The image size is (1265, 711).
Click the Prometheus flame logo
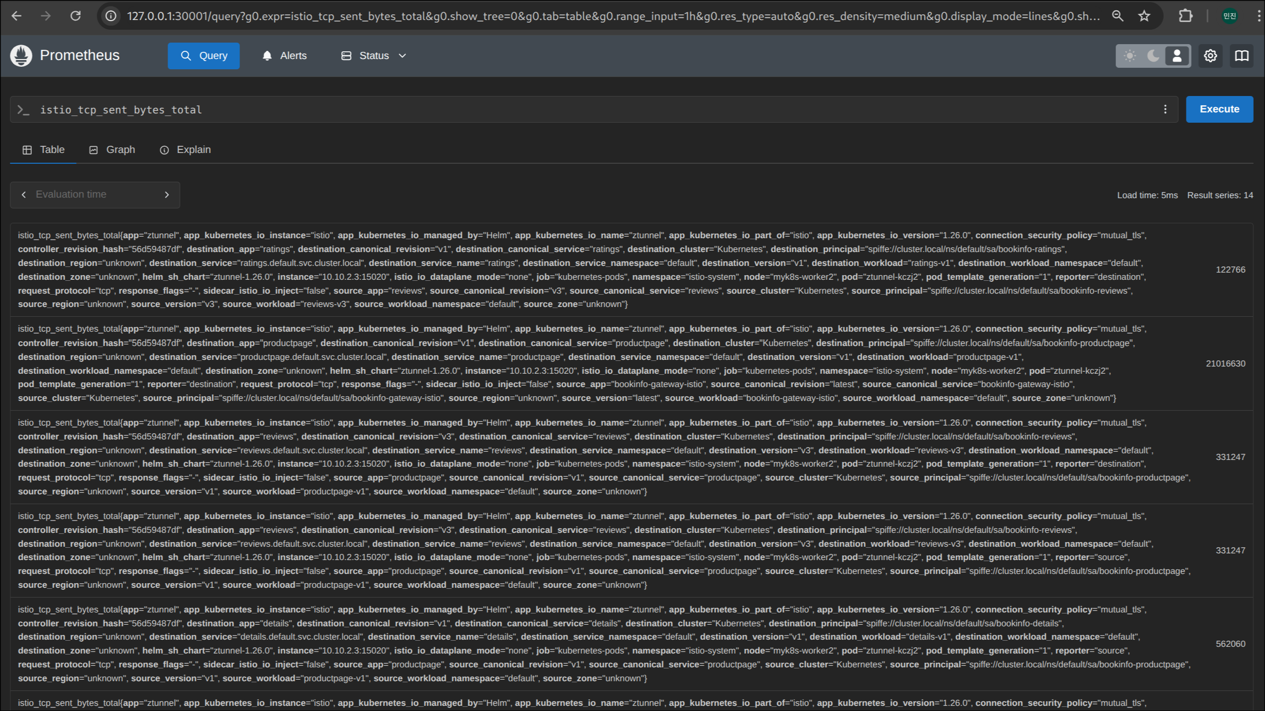click(x=21, y=55)
